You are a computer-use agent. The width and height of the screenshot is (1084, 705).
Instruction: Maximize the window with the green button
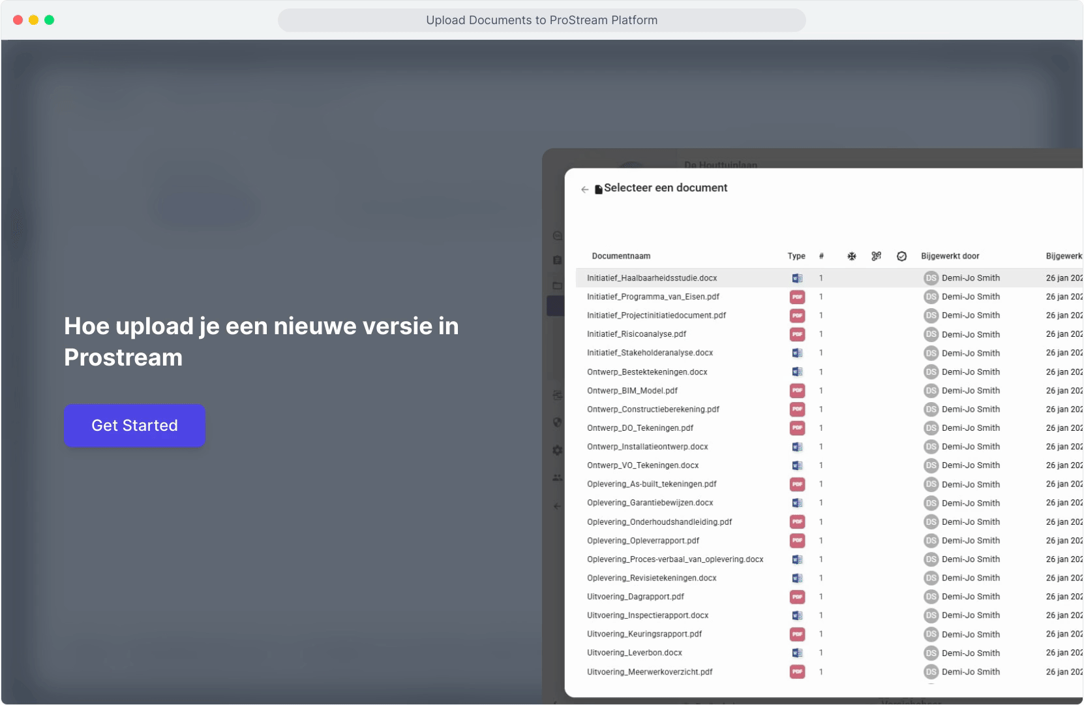(x=49, y=20)
